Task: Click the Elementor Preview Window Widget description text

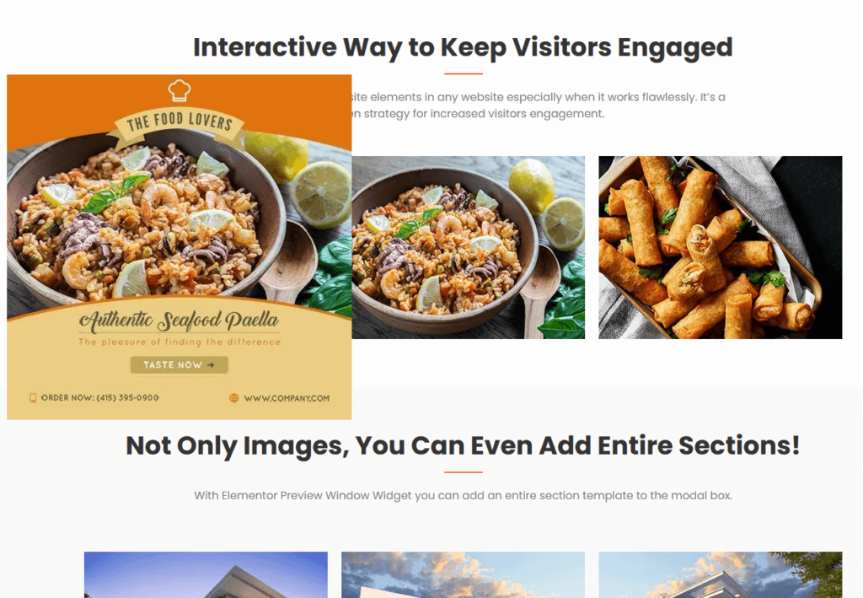Action: (x=463, y=495)
